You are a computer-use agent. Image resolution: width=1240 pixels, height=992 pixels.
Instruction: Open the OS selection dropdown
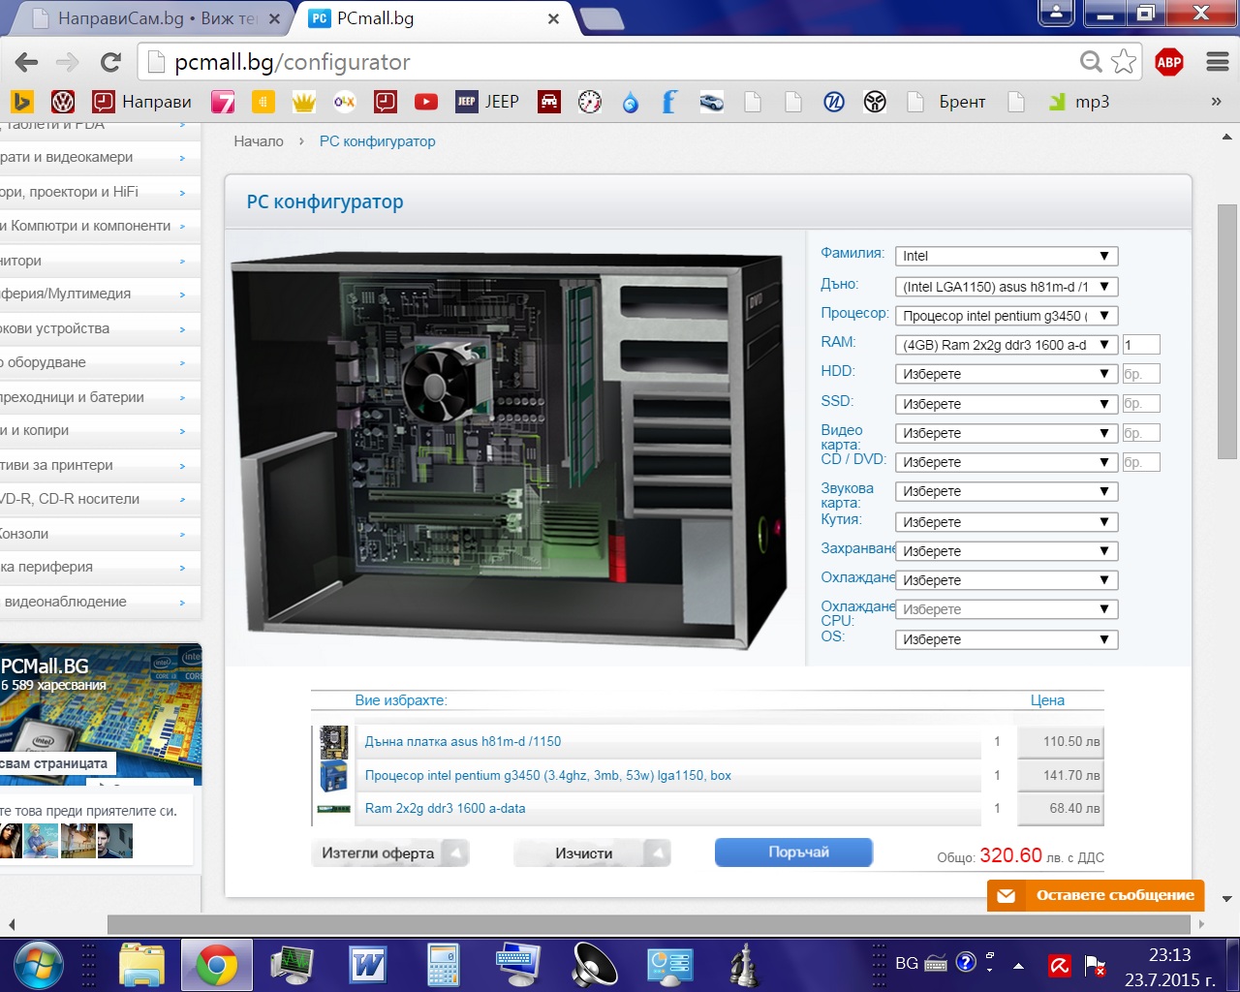[x=1006, y=639]
